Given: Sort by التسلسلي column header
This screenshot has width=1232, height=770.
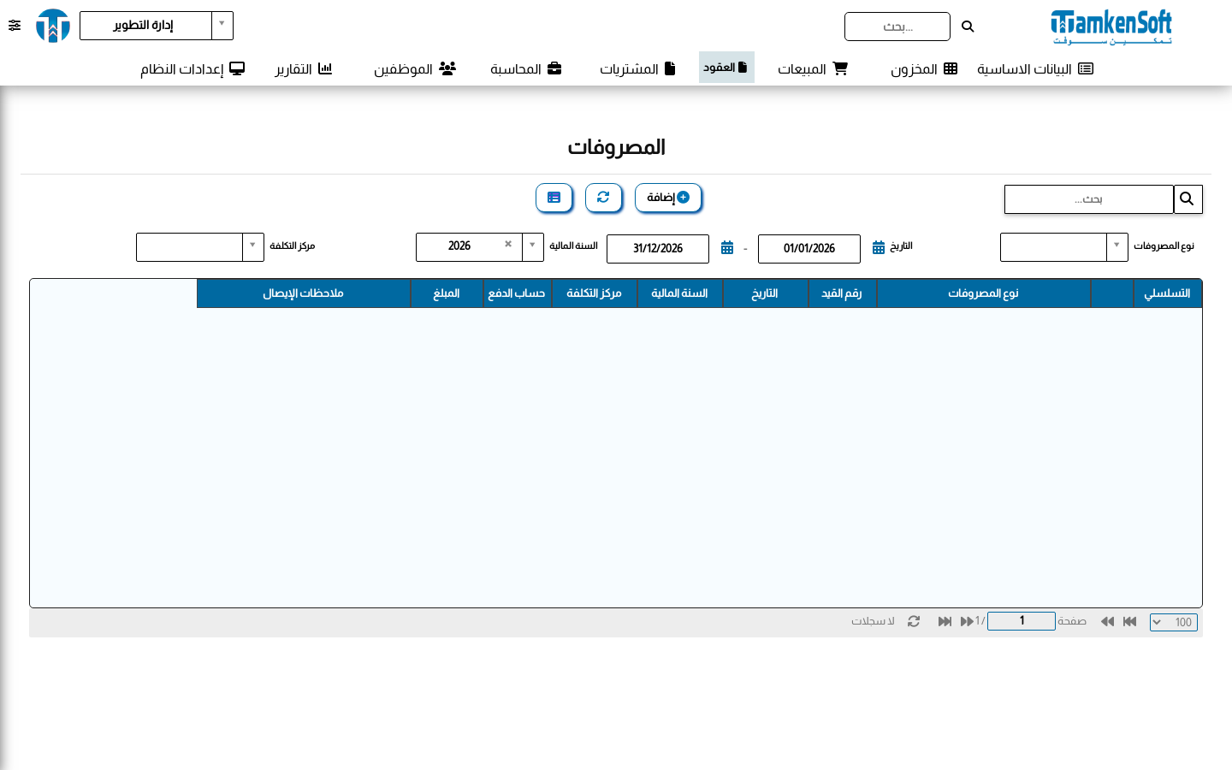Looking at the screenshot, I should 1167,293.
